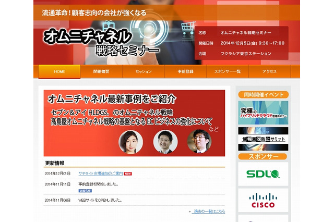This screenshot has width=334, height=222.
Task: Switch to the アクセス tab
Action: click(x=269, y=72)
